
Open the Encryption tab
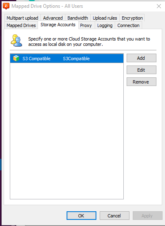(132, 18)
